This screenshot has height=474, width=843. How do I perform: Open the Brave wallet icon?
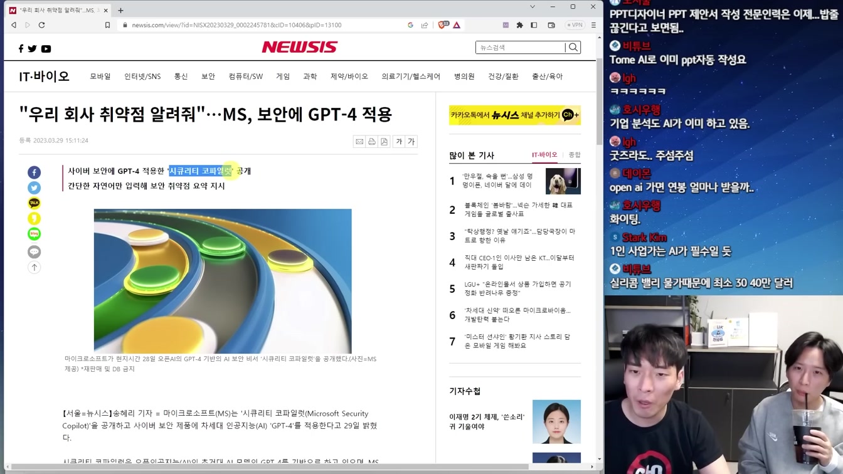coord(551,25)
